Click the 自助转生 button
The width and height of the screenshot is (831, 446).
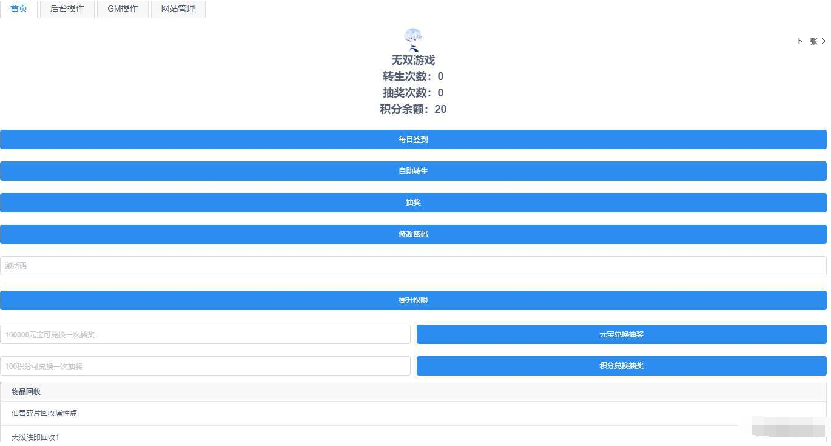click(x=413, y=171)
